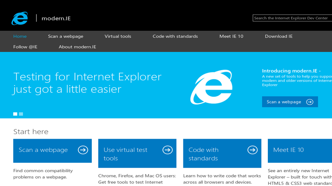This screenshot has width=332, height=186.
Task: Open Meet IE 10 navigation item
Action: pyautogui.click(x=231, y=36)
